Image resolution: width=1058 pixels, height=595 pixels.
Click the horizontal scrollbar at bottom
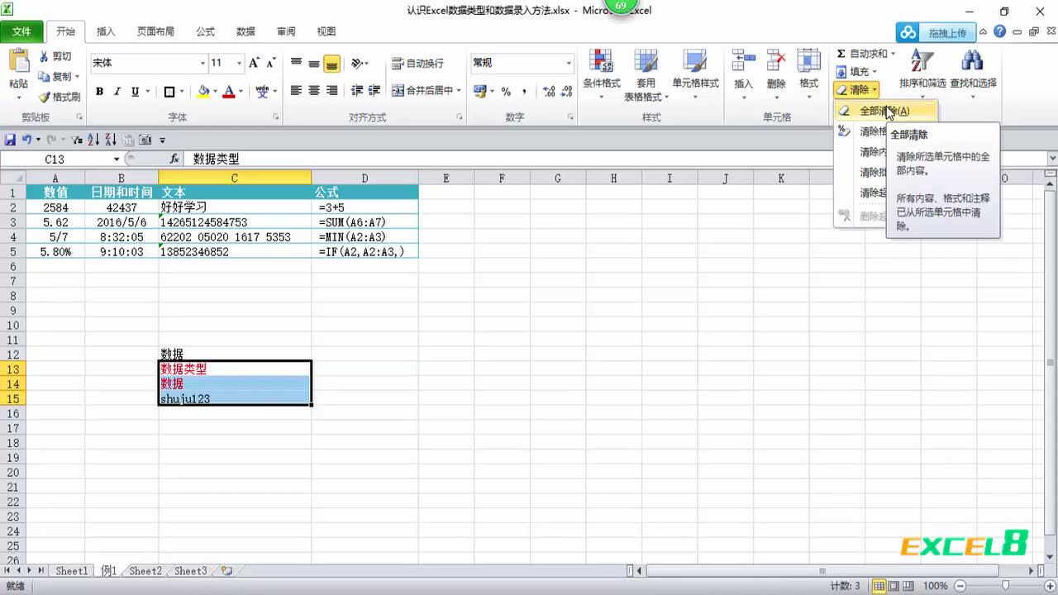point(822,571)
